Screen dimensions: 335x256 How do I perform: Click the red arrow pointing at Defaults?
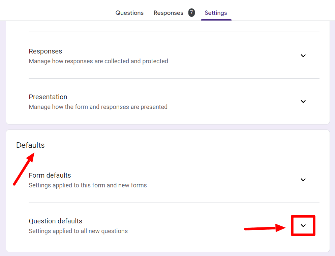point(24,169)
